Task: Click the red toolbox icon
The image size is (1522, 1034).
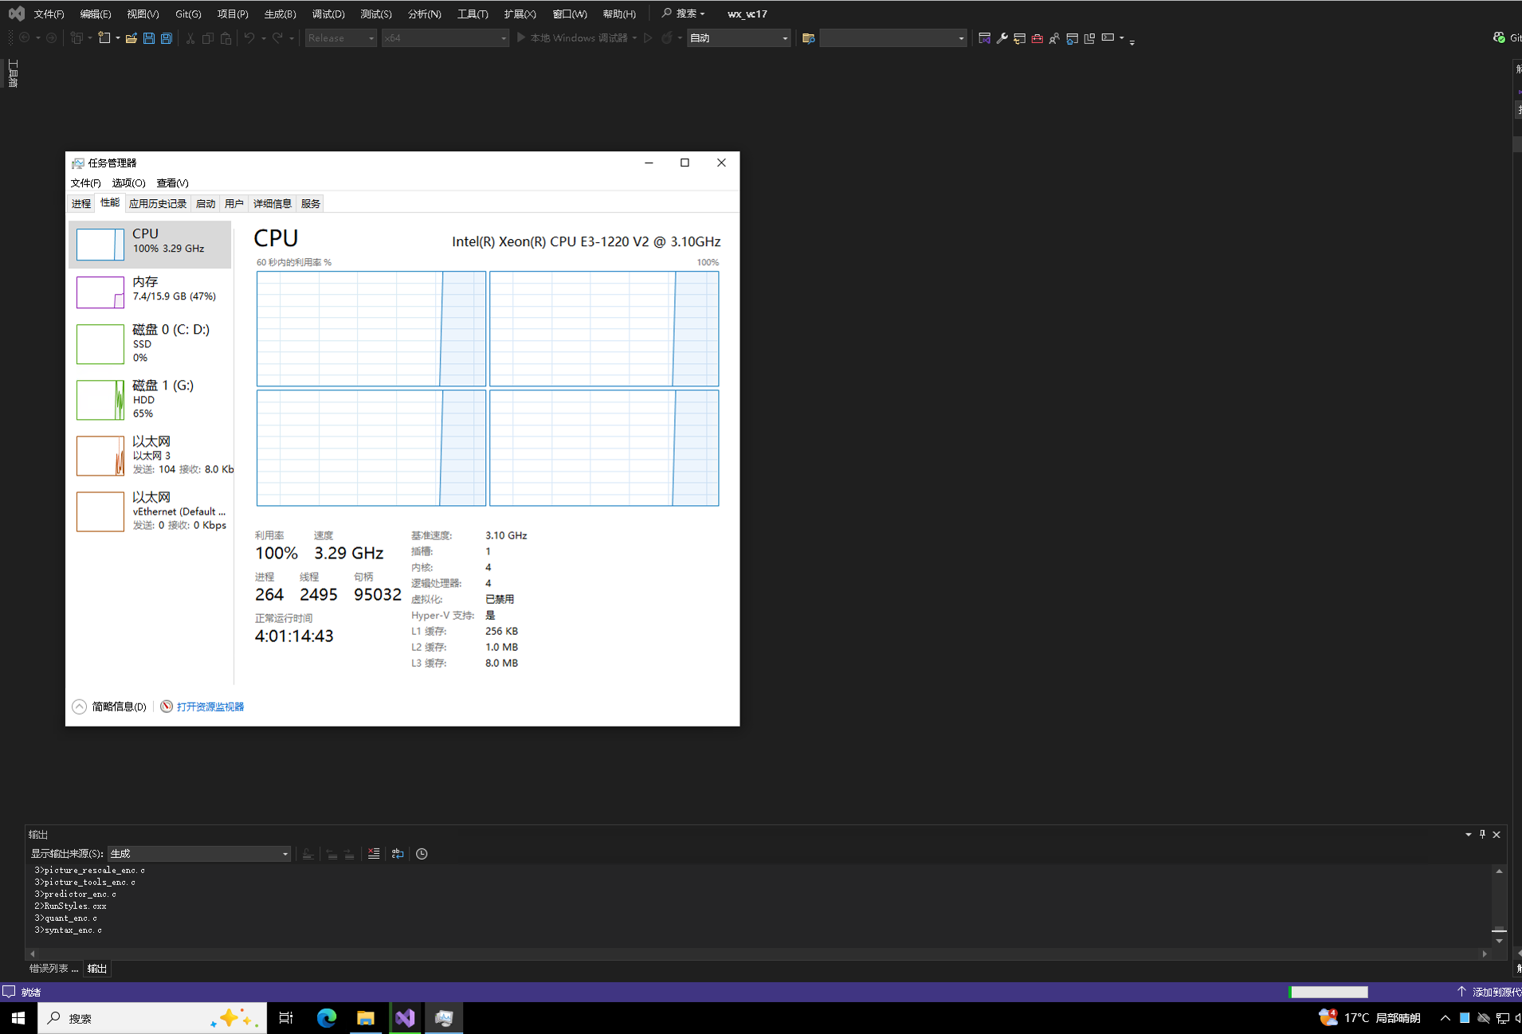Action: pyautogui.click(x=1037, y=38)
